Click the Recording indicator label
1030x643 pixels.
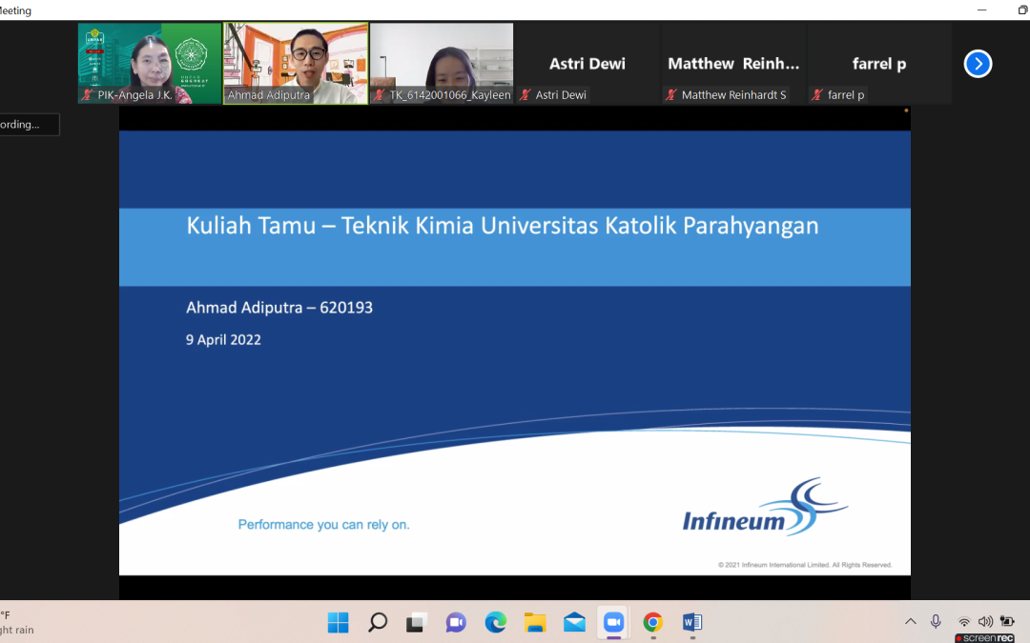point(29,125)
